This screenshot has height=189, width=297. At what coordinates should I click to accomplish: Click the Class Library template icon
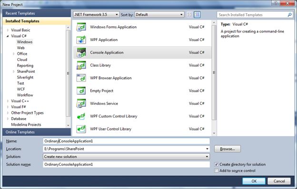click(x=81, y=65)
